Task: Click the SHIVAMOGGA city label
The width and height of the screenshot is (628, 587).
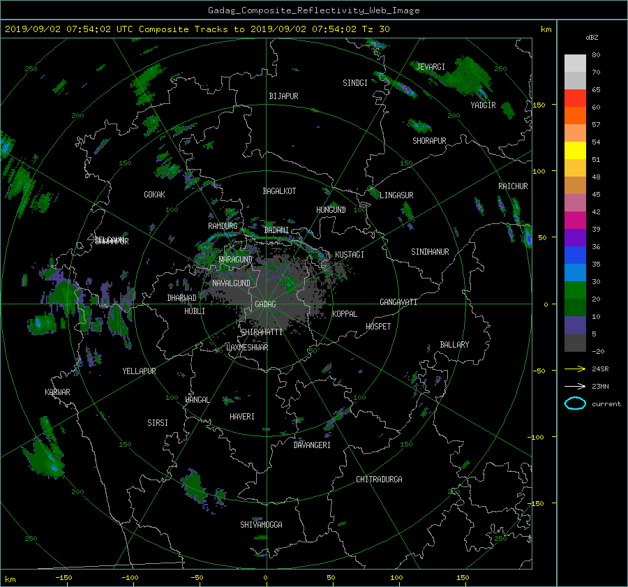Action: [x=261, y=524]
